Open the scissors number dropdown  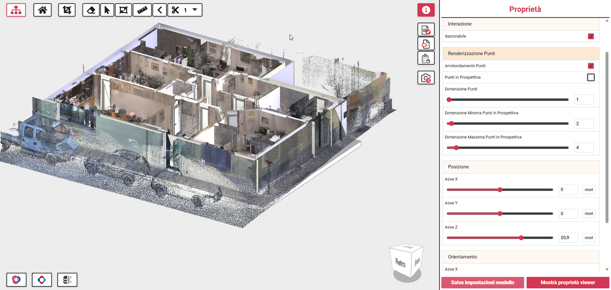pos(194,10)
